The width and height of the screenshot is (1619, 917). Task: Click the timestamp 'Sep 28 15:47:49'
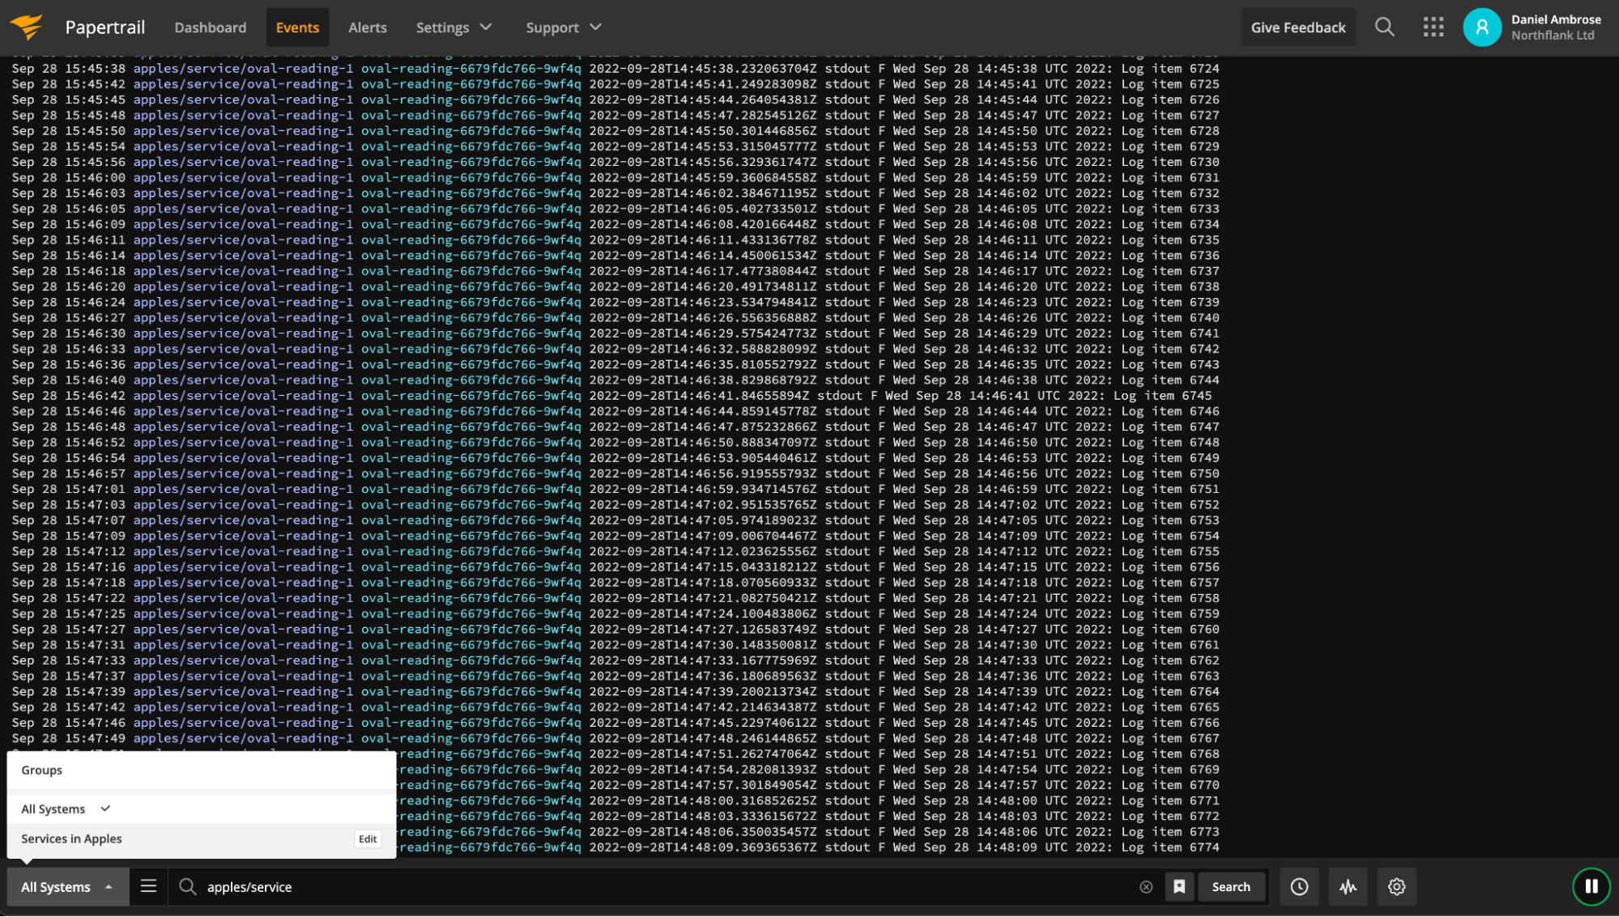[69, 739]
